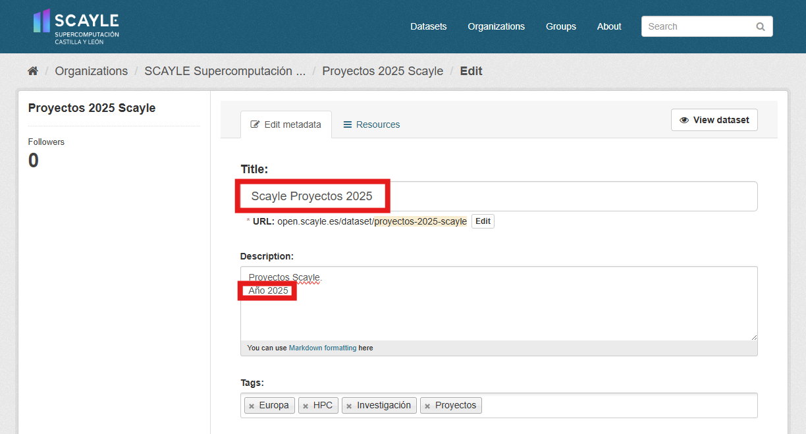806x434 pixels.
Task: Click the URL Edit button
Action: (483, 221)
